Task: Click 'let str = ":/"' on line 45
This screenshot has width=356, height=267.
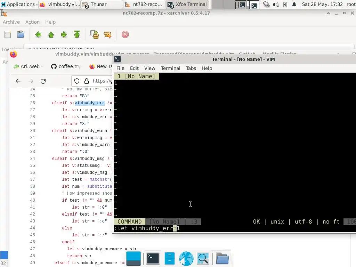Action: 89,235
